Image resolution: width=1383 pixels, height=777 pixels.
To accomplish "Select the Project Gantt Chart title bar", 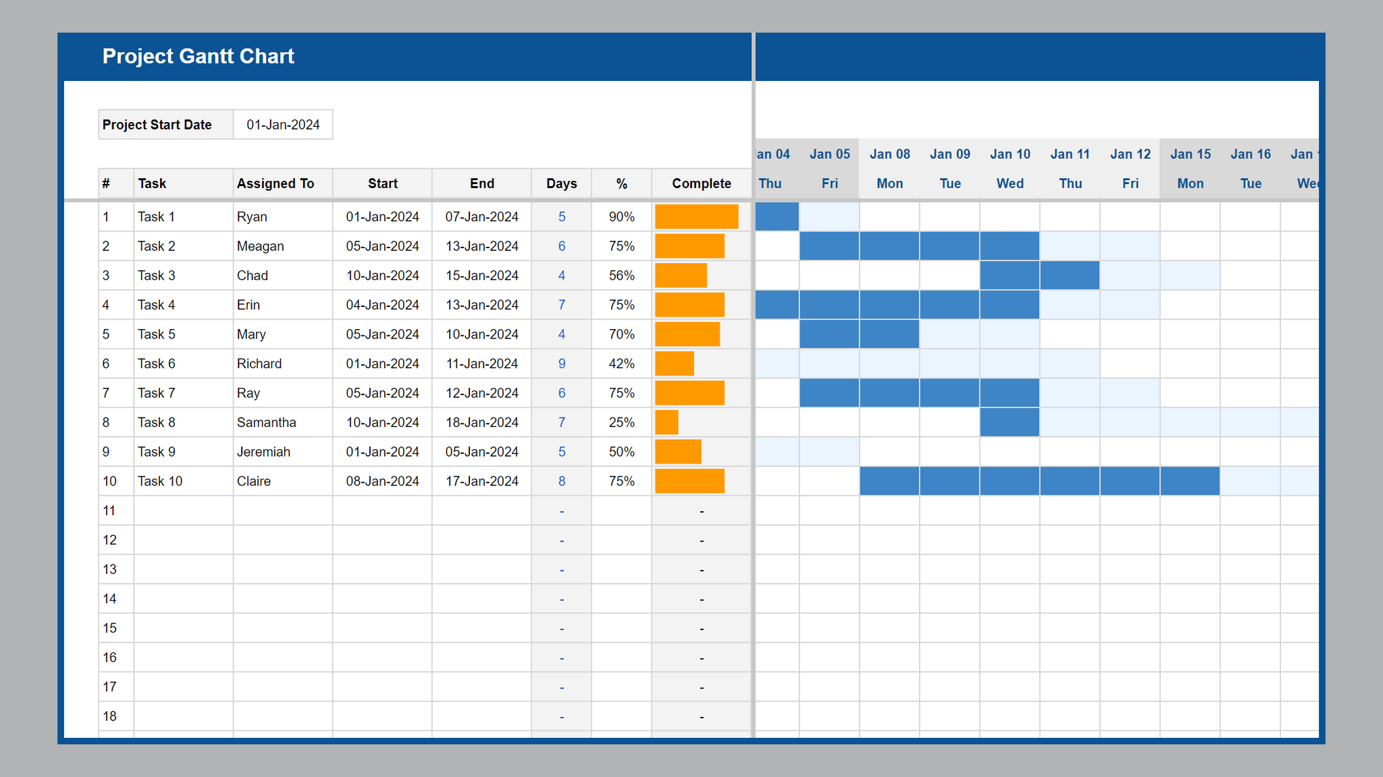I will (x=198, y=56).
